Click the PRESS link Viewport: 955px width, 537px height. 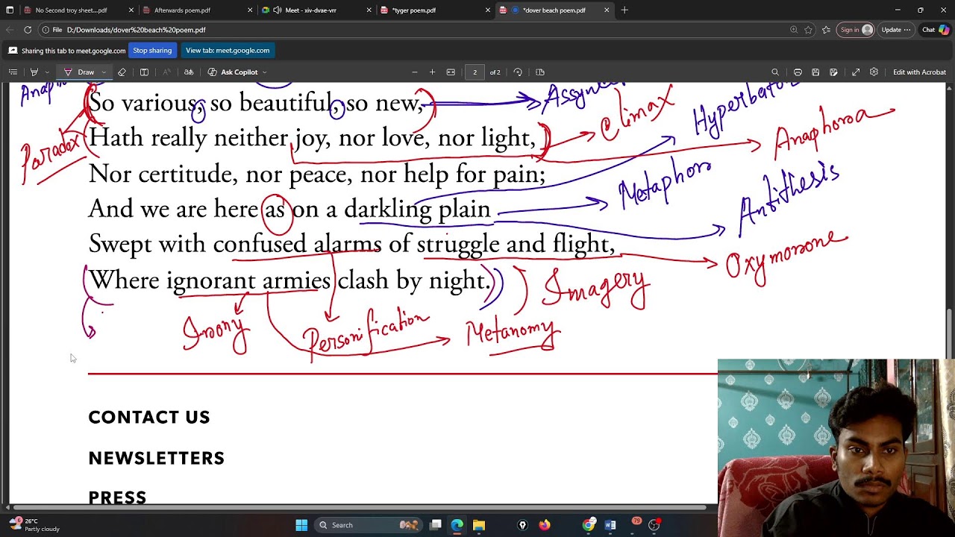pos(117,497)
